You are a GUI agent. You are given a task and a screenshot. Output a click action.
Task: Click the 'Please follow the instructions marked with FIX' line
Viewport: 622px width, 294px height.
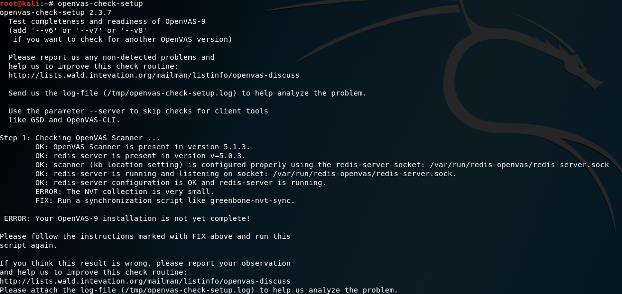click(144, 236)
